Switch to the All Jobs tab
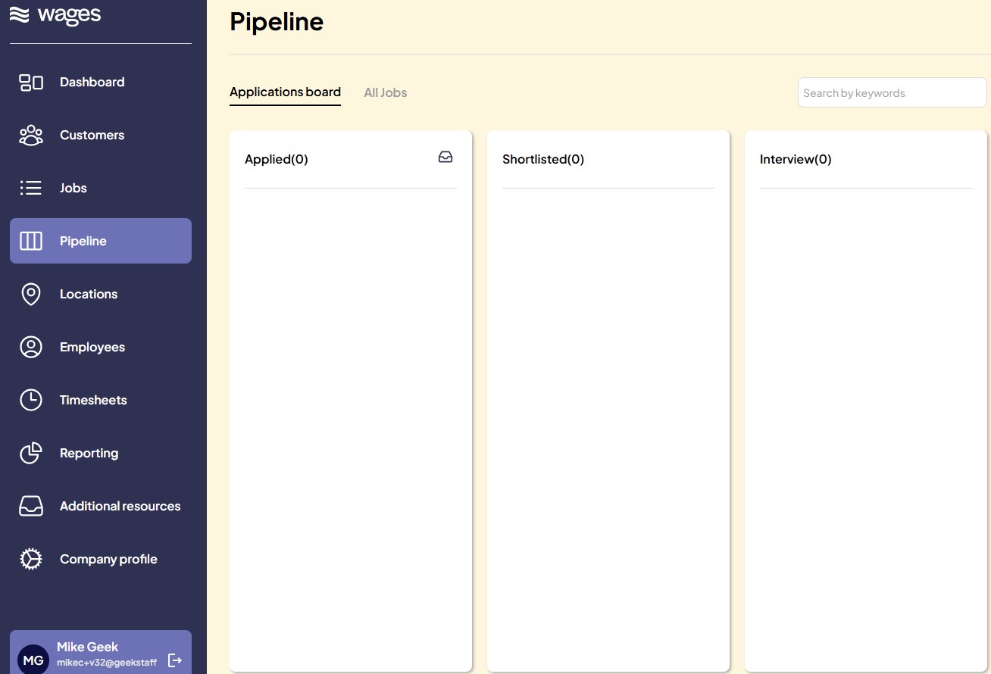991x674 pixels. (386, 92)
